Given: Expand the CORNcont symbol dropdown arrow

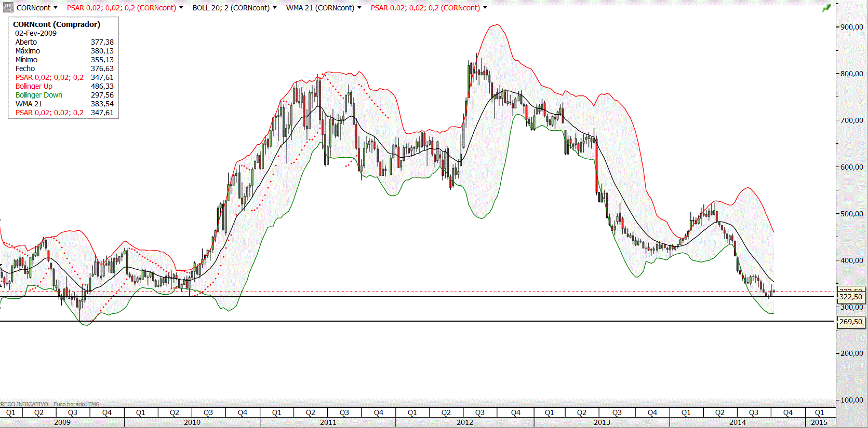Looking at the screenshot, I should 56,8.
